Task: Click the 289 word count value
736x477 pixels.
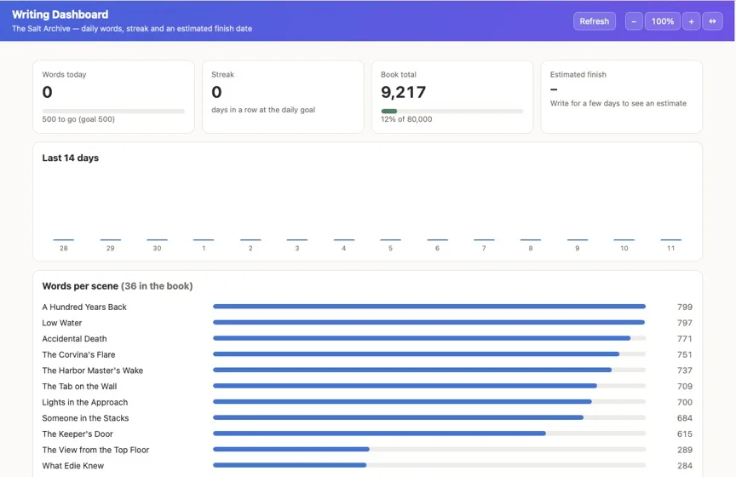Action: (685, 451)
